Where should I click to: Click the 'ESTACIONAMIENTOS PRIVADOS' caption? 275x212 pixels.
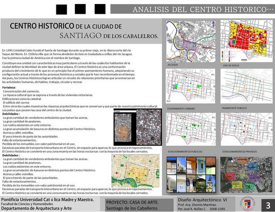(240, 152)
